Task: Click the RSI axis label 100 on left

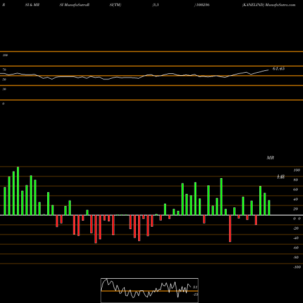Action: 5,55
